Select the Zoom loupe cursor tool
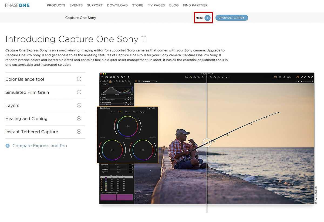 click(x=194, y=77)
